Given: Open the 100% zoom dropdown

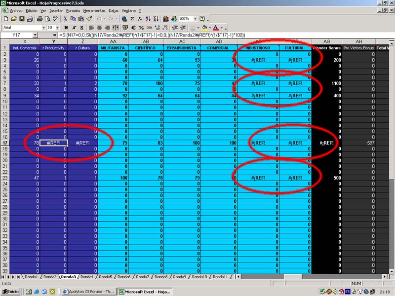Looking at the screenshot, I should pyautogui.click(x=195, y=19).
